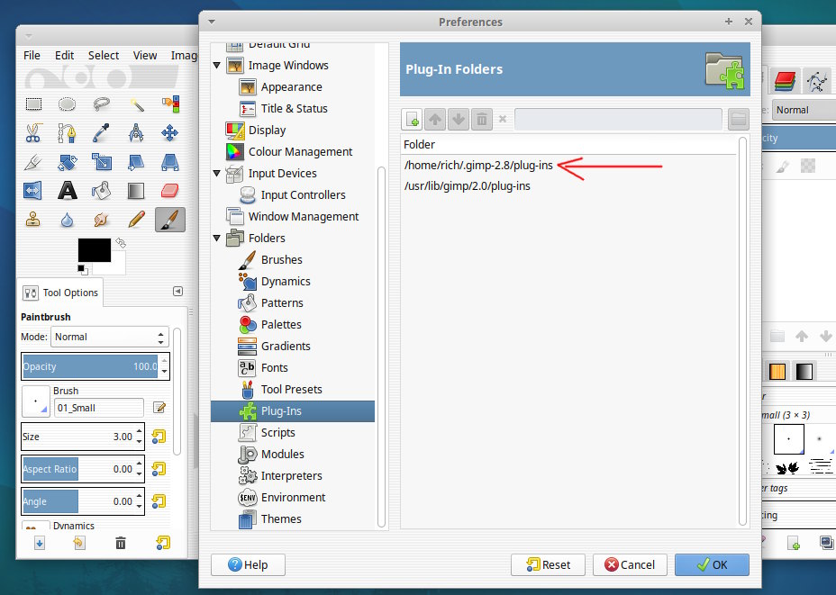Click the black foreground colour swatch

click(95, 250)
